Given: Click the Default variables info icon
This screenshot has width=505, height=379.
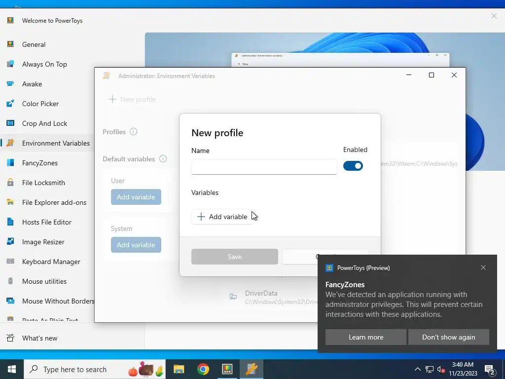Looking at the screenshot, I should point(163,158).
